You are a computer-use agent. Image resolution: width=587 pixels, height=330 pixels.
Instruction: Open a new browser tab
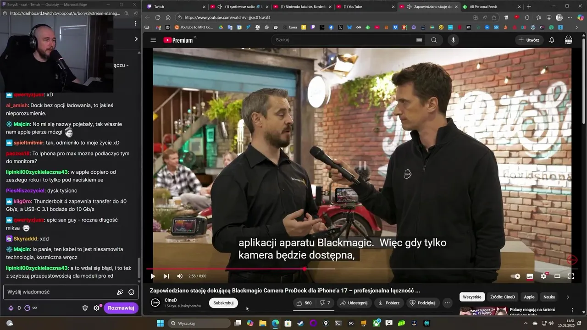tap(529, 6)
